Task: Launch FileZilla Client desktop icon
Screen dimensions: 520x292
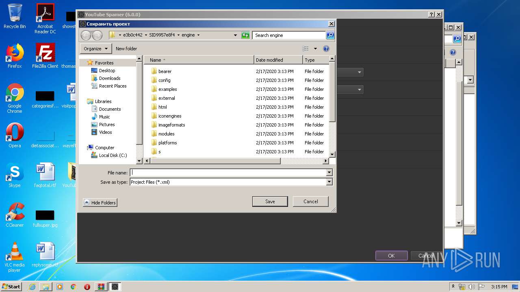Action: click(45, 56)
